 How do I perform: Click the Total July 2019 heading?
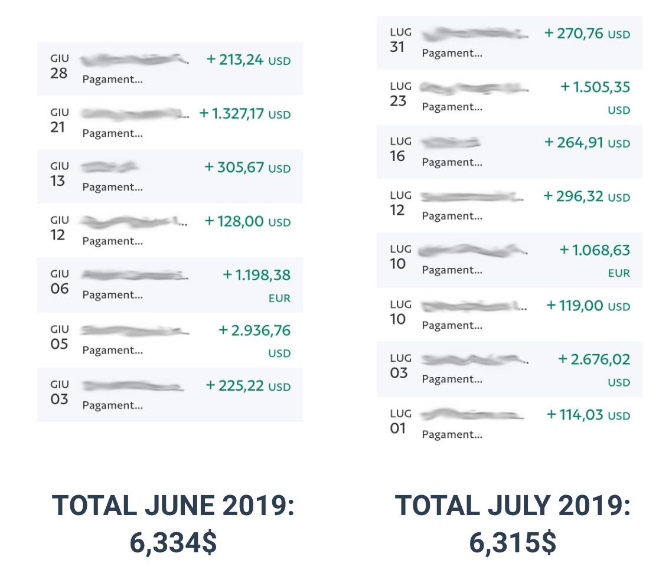[513, 506]
